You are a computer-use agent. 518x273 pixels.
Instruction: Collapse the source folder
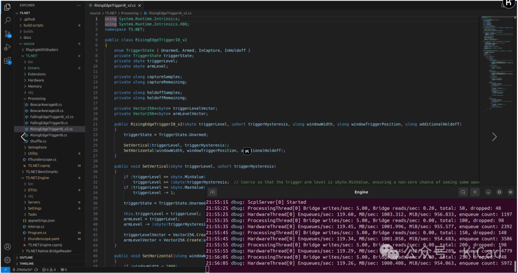tap(49, 44)
